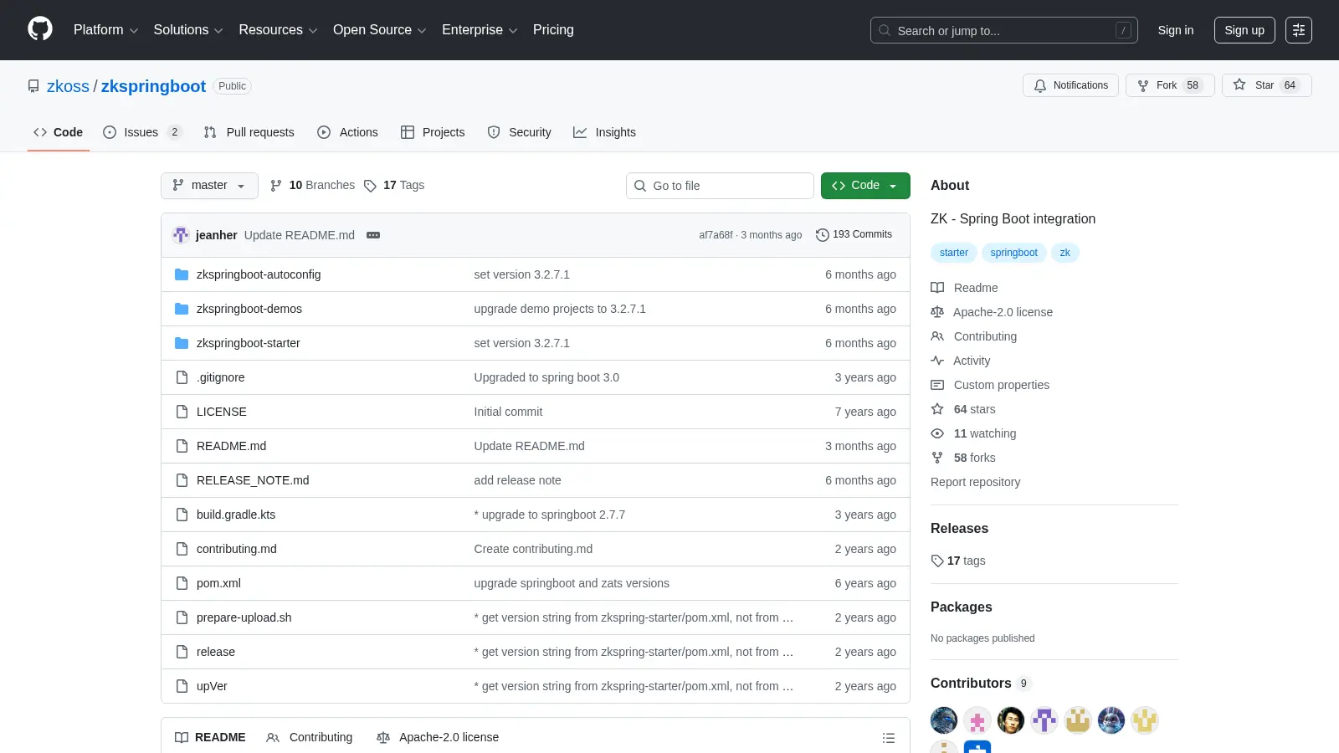Switch to the Issues tab

click(141, 132)
